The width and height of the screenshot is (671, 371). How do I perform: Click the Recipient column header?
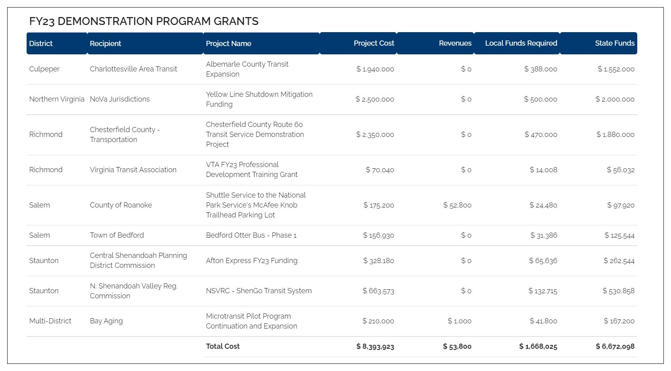point(145,43)
